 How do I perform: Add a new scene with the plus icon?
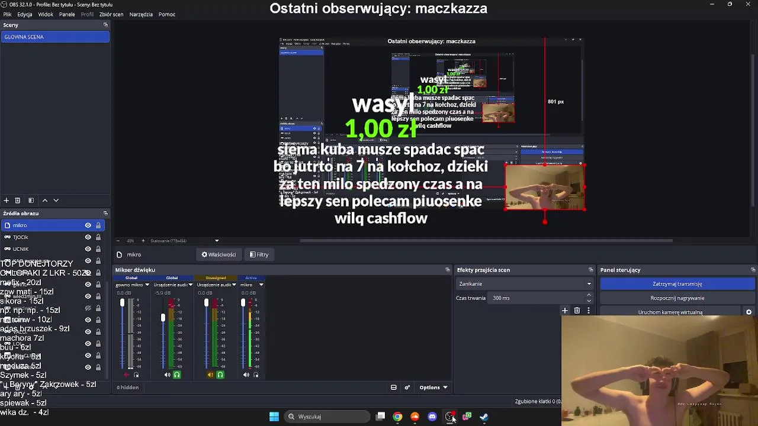[6, 201]
